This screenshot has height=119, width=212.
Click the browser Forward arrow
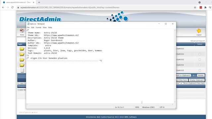(8, 7)
